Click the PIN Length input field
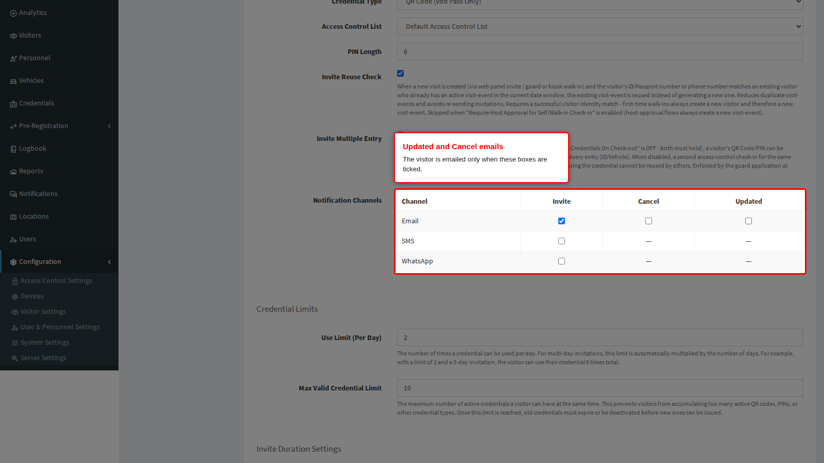The width and height of the screenshot is (824, 463). pos(600,51)
